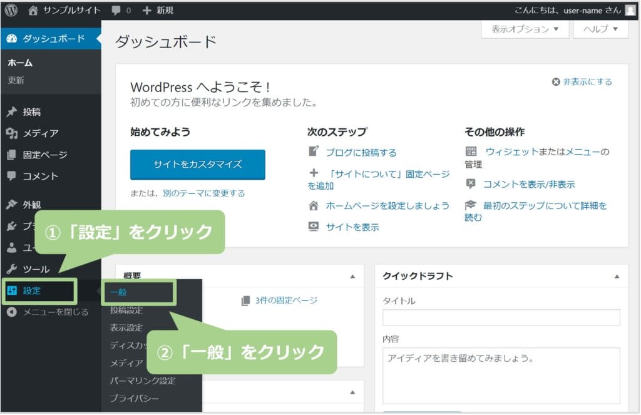Open the ブログに投稿する link
Screen dimensions: 641x415
point(361,153)
